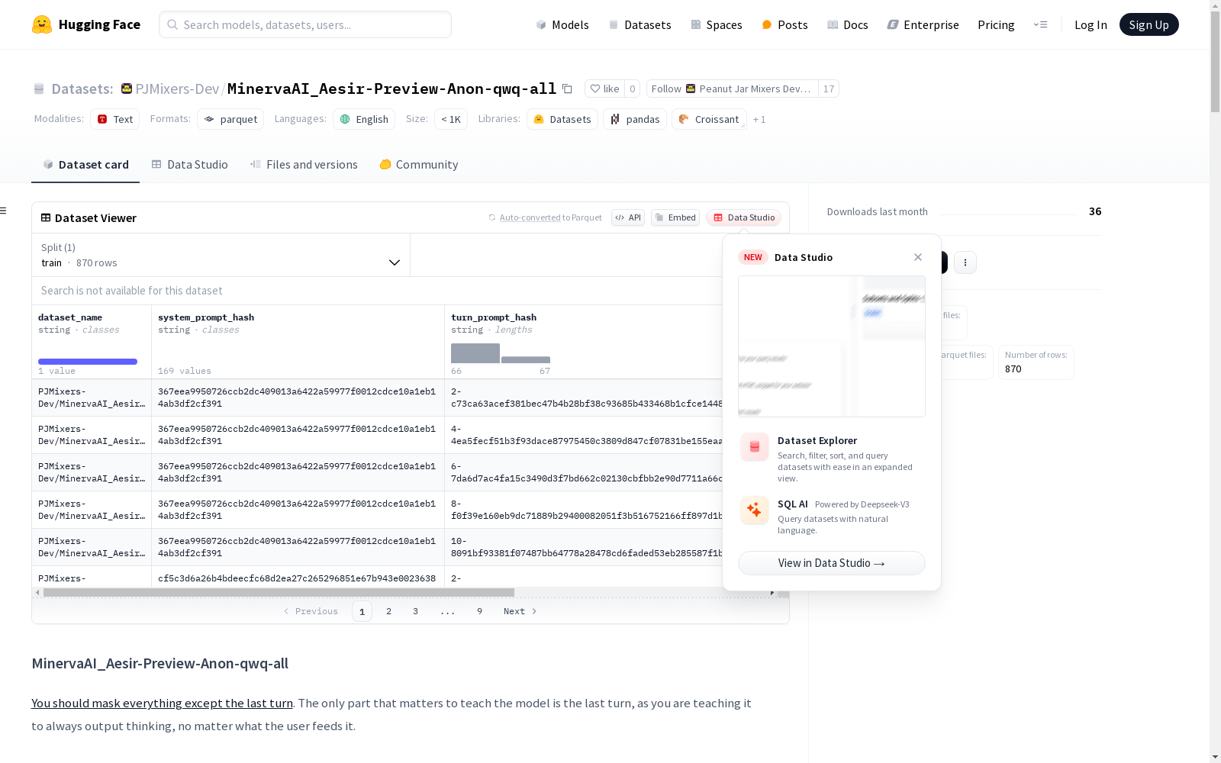The image size is (1221, 763).
Task: Open the vertical three-dot options menu
Action: (965, 262)
